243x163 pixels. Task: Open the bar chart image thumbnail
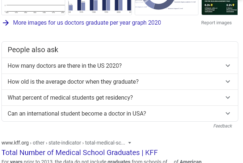coord(100,8)
